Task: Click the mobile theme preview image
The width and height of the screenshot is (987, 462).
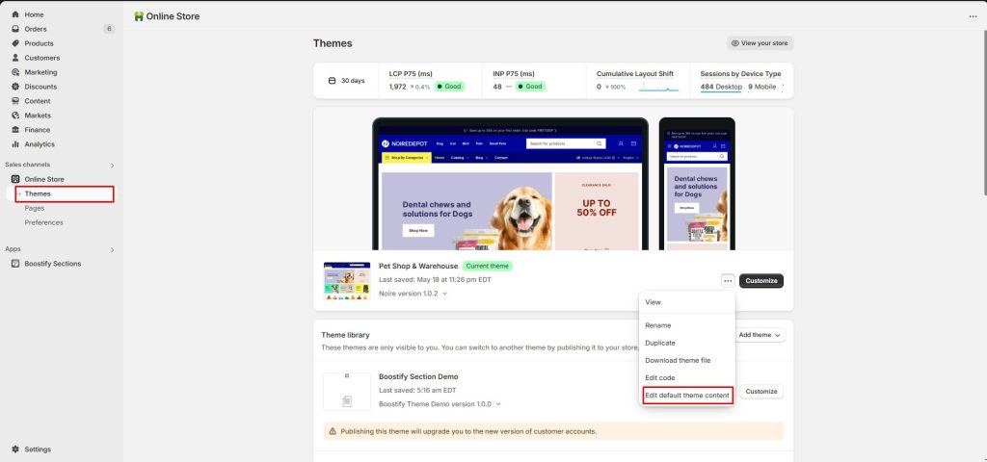Action: (x=697, y=184)
